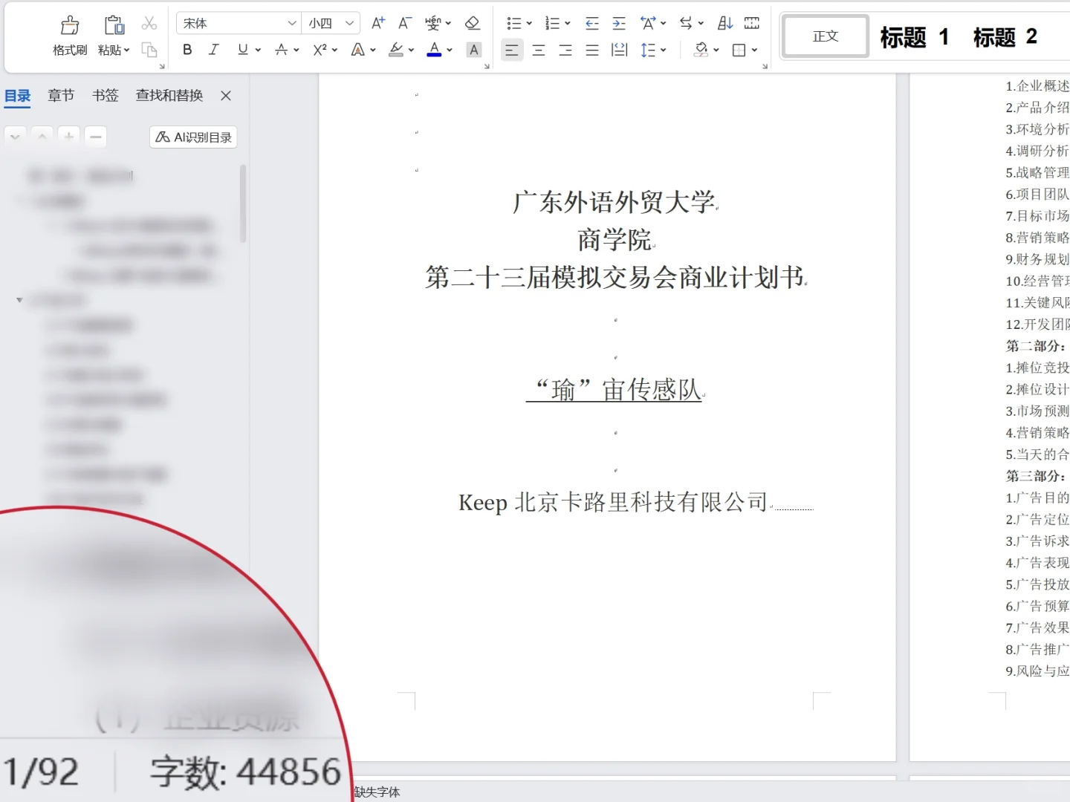The image size is (1070, 802).
Task: Click the navigation pane scrollbar
Action: [x=243, y=204]
